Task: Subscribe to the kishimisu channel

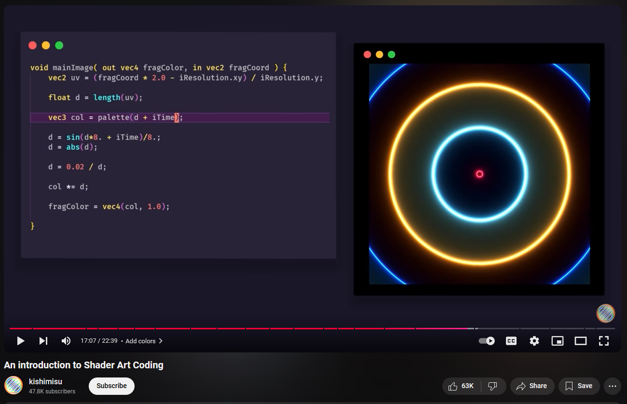Action: [111, 386]
